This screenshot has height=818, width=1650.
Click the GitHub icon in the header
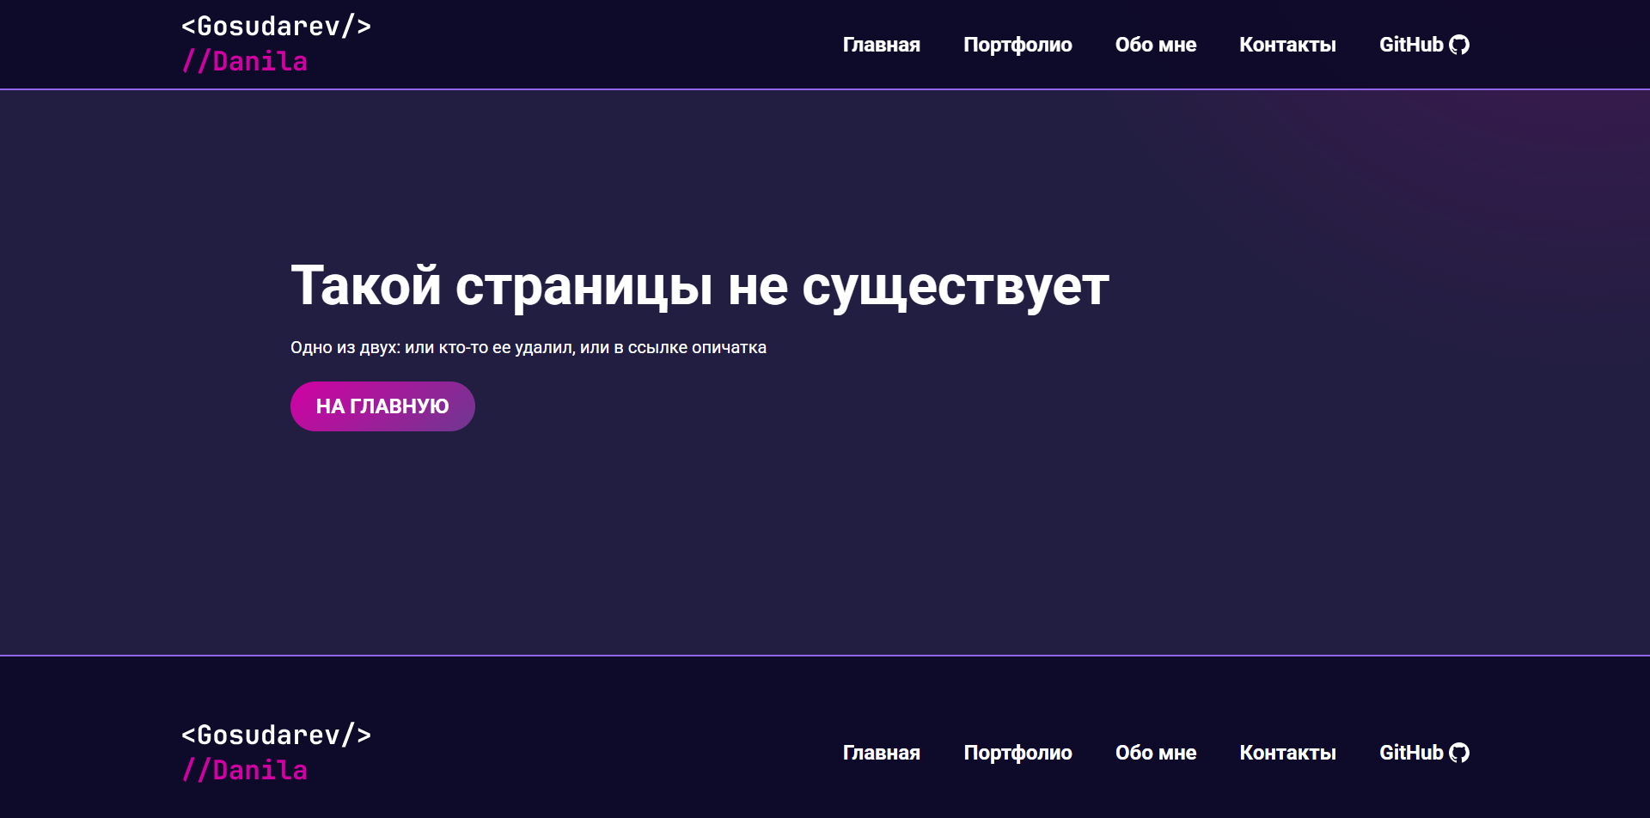(1459, 45)
